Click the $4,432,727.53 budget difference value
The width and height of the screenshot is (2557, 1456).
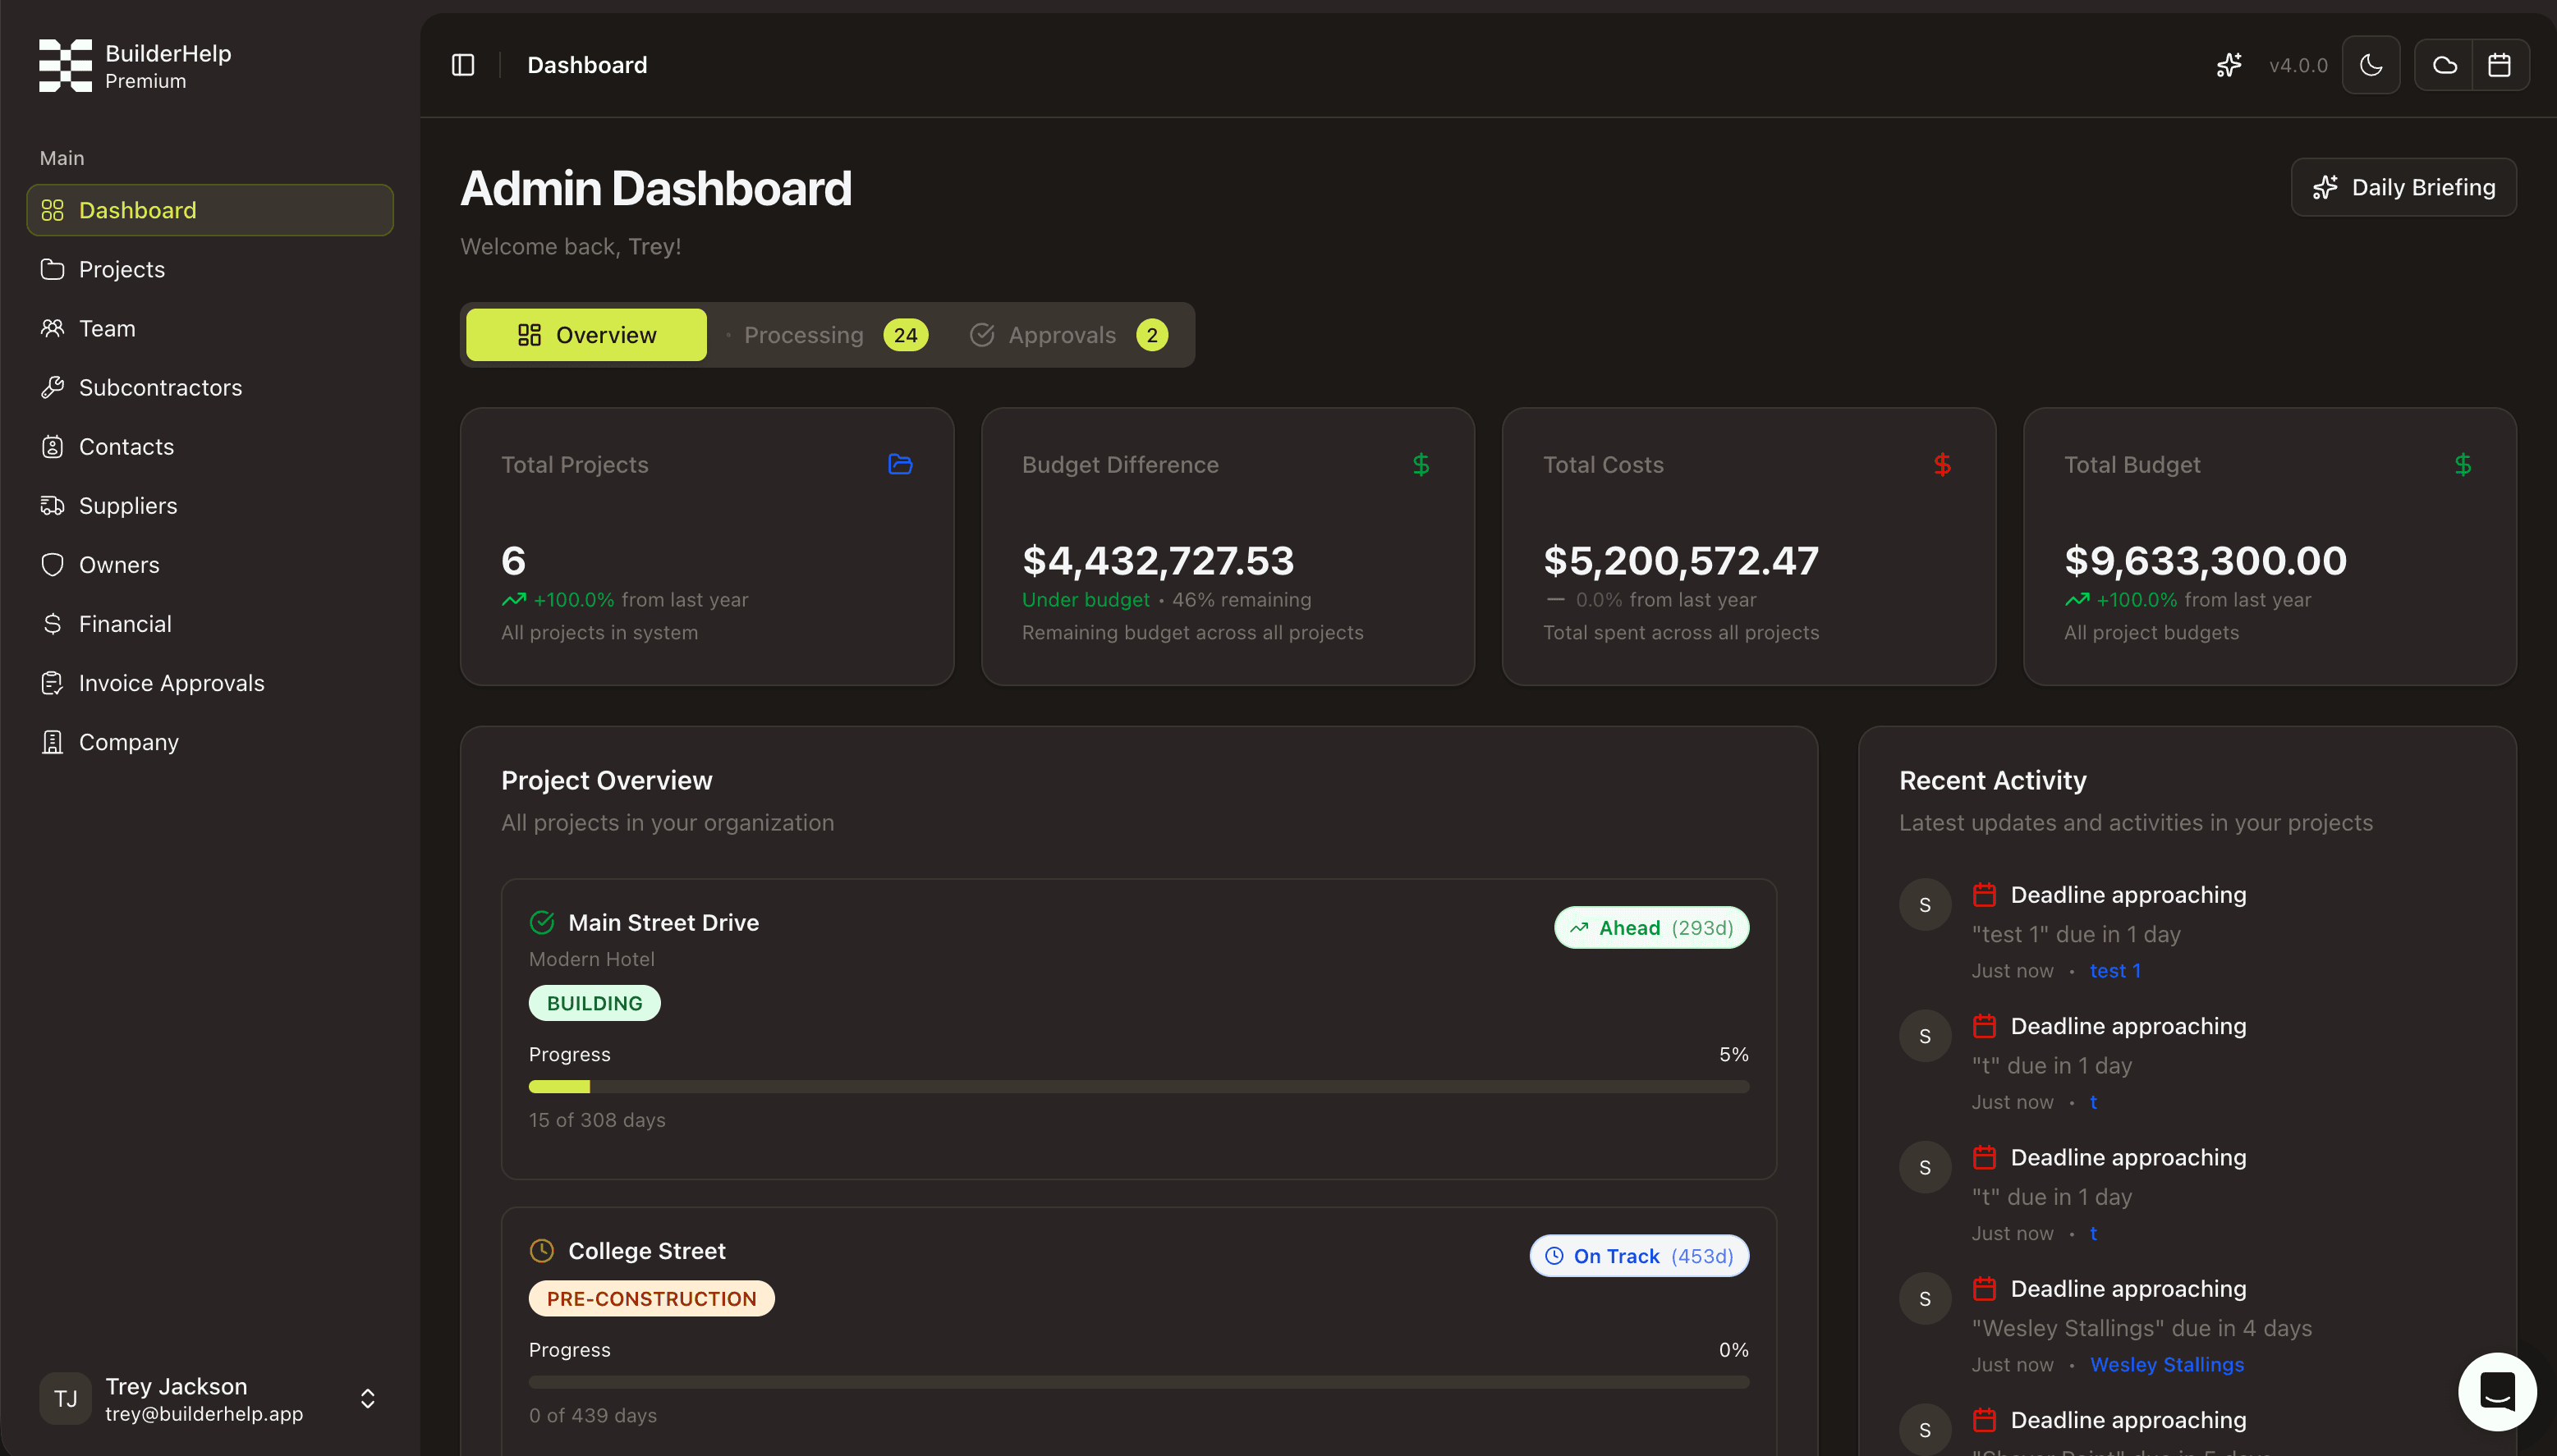click(x=1158, y=560)
